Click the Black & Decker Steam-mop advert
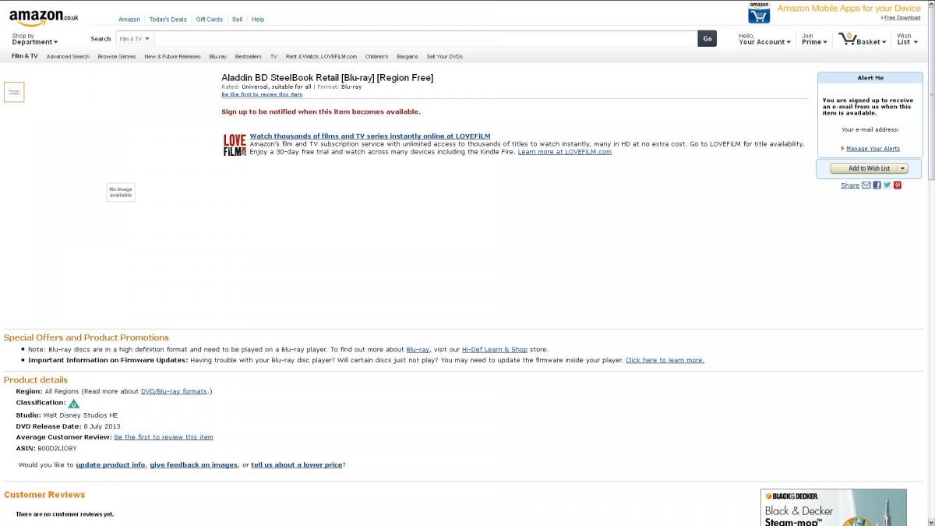 [834, 507]
